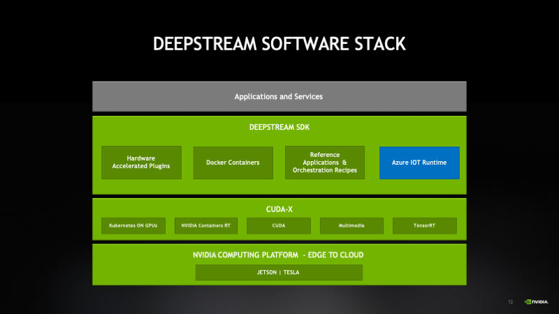Click the slide number 12
Viewport: 559px width, 314px height.
point(511,302)
